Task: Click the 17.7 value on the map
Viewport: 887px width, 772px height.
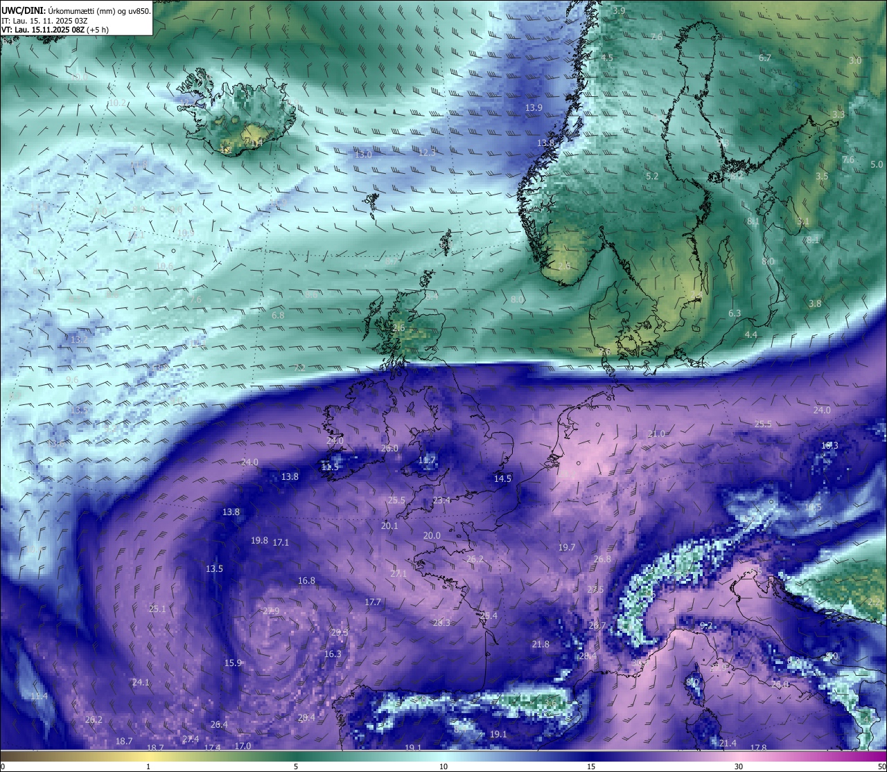Action: [x=373, y=602]
